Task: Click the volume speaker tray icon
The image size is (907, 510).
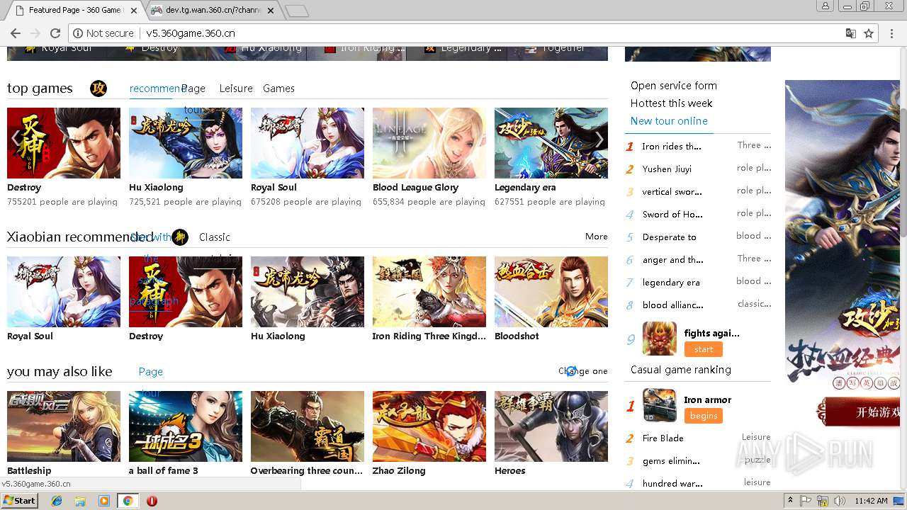Action: (x=840, y=501)
